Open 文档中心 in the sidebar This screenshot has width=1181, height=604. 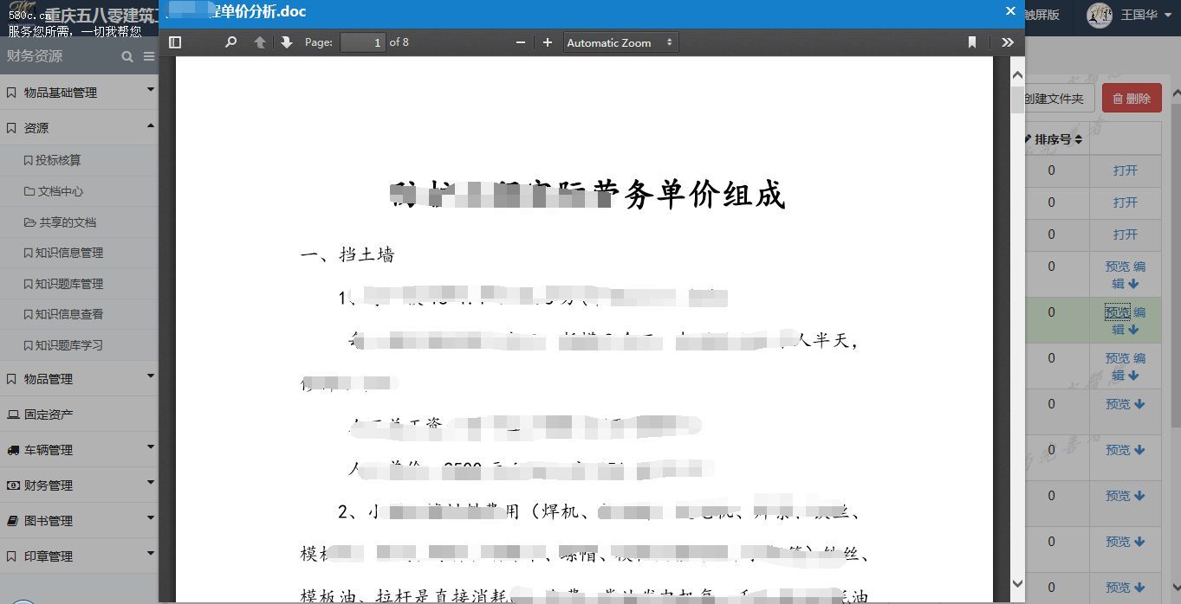pyautogui.click(x=59, y=191)
